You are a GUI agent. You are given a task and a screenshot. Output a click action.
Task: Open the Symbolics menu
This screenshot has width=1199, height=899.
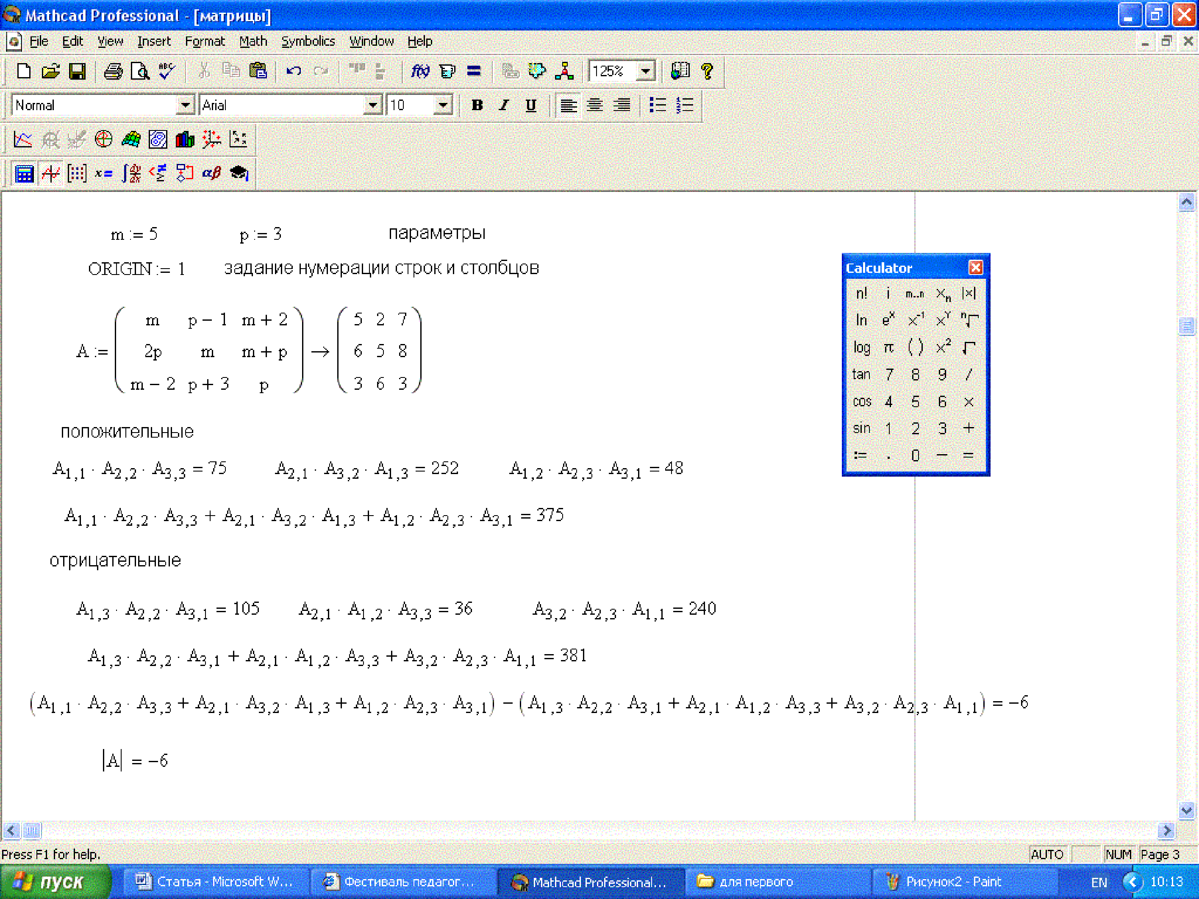click(x=307, y=41)
